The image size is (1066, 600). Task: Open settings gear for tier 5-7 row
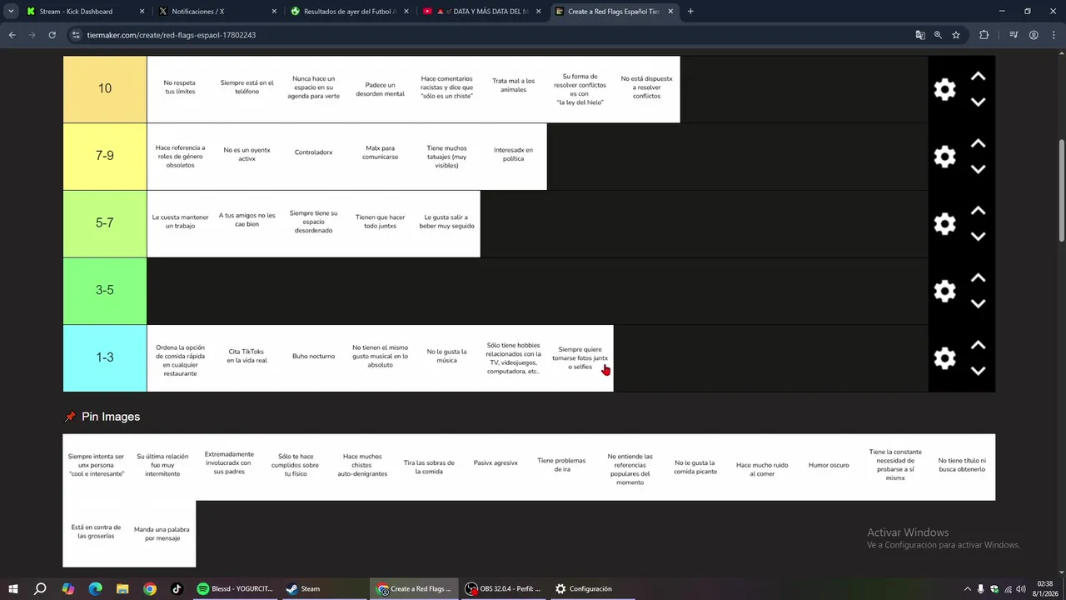(x=944, y=223)
